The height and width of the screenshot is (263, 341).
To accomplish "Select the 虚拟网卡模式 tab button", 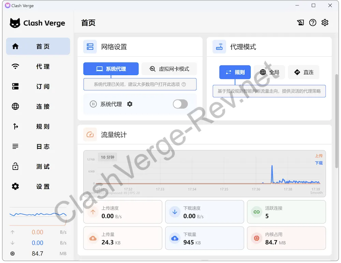I will 169,69.
